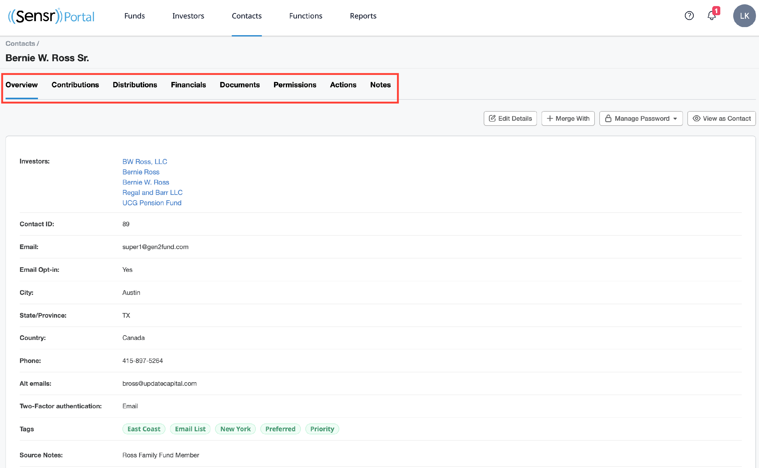The height and width of the screenshot is (468, 759).
Task: Switch to the Documents tab
Action: pyautogui.click(x=240, y=85)
